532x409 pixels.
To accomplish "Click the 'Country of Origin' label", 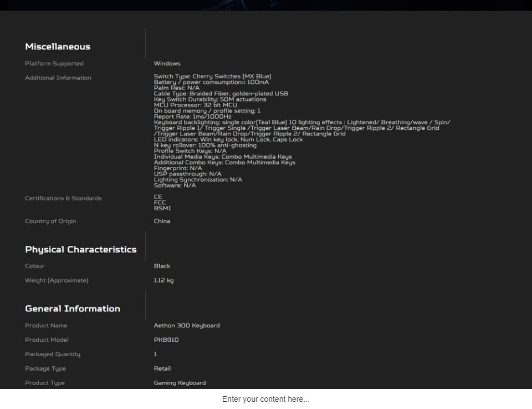I will [50, 221].
